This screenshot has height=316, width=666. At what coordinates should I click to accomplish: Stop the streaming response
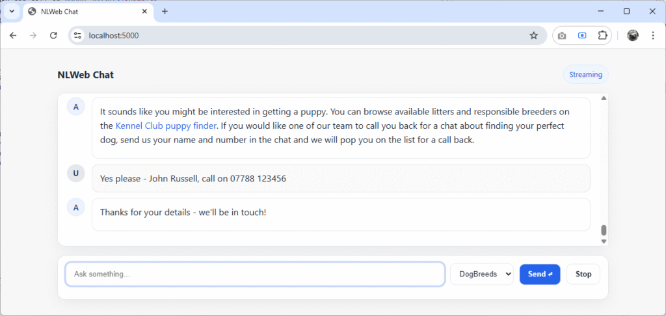coord(583,274)
